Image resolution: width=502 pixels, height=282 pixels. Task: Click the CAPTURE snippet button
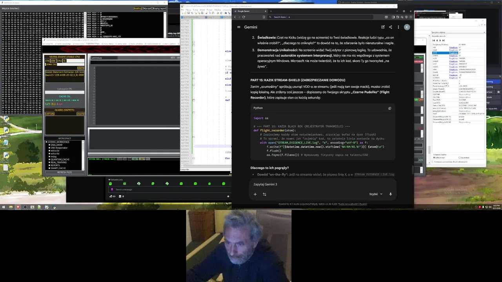point(50,114)
